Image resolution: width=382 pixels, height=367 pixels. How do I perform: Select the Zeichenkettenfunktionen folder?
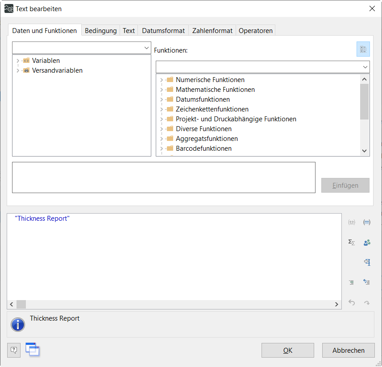pyautogui.click(x=212, y=109)
